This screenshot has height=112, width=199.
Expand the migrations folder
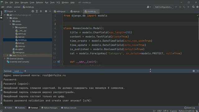[x=13, y=27]
